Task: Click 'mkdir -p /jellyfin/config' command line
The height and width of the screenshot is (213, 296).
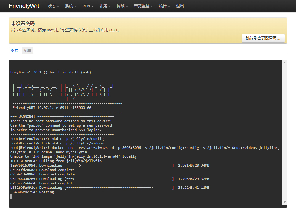Action: (57, 139)
